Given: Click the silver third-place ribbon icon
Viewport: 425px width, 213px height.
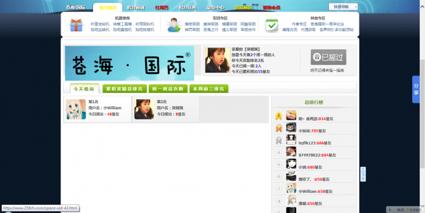Looking at the screenshot, I should (x=279, y=140).
